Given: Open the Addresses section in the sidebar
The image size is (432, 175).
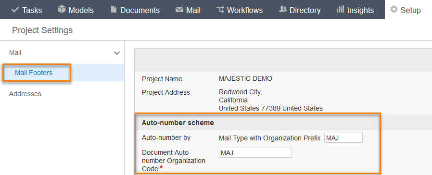Looking at the screenshot, I should (25, 94).
